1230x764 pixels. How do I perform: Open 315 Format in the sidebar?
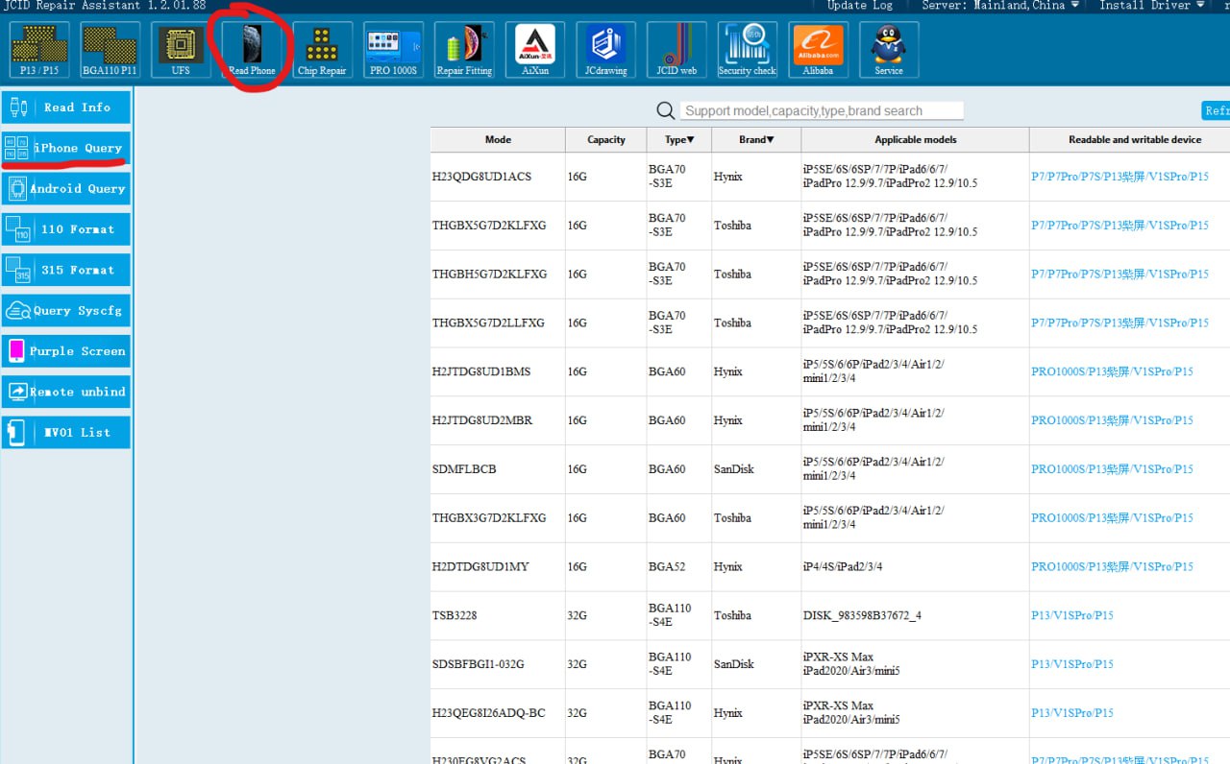pyautogui.click(x=66, y=270)
